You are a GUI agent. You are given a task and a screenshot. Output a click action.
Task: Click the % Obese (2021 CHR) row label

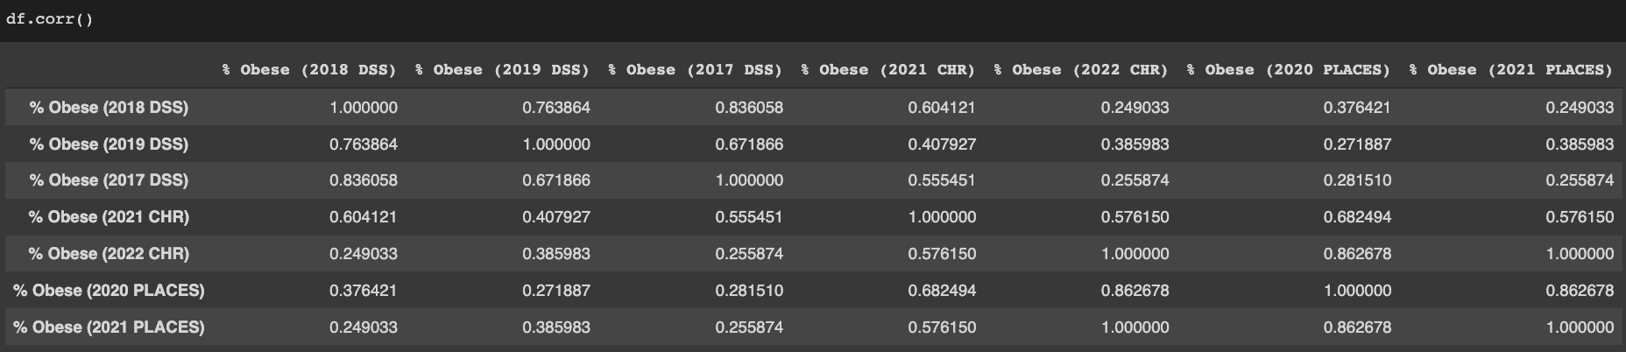click(109, 217)
